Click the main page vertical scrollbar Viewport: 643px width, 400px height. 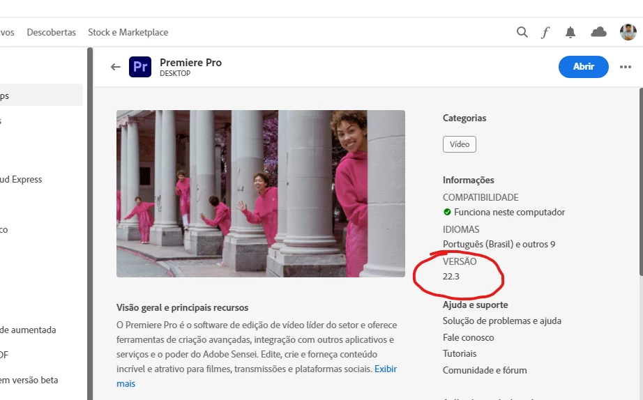click(641, 182)
